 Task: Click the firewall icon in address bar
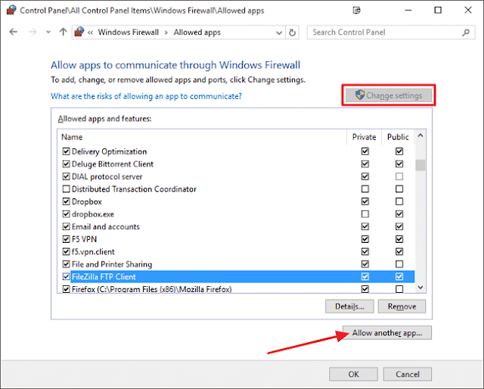pyautogui.click(x=79, y=32)
